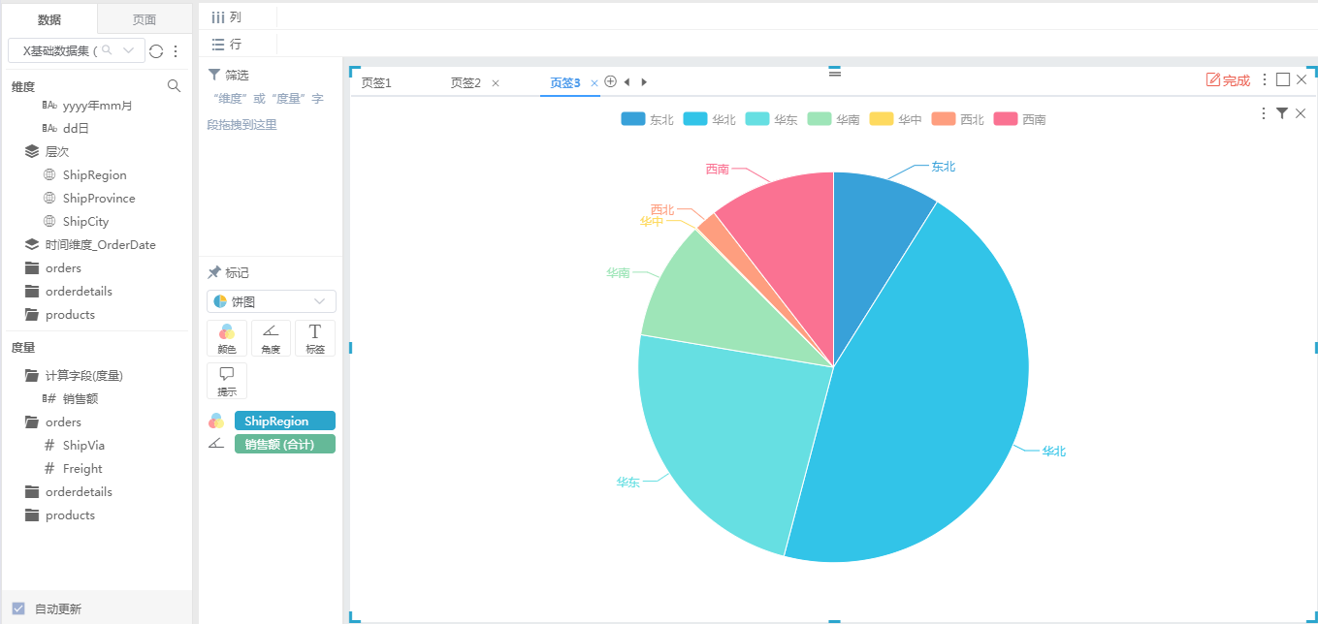Viewport: 1318px width, 624px height.
Task: Click the refresh dataset icon
Action: tap(156, 50)
